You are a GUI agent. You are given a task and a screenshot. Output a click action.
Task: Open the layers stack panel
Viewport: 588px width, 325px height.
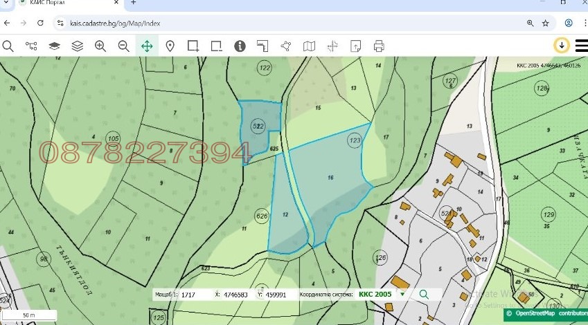(x=77, y=46)
